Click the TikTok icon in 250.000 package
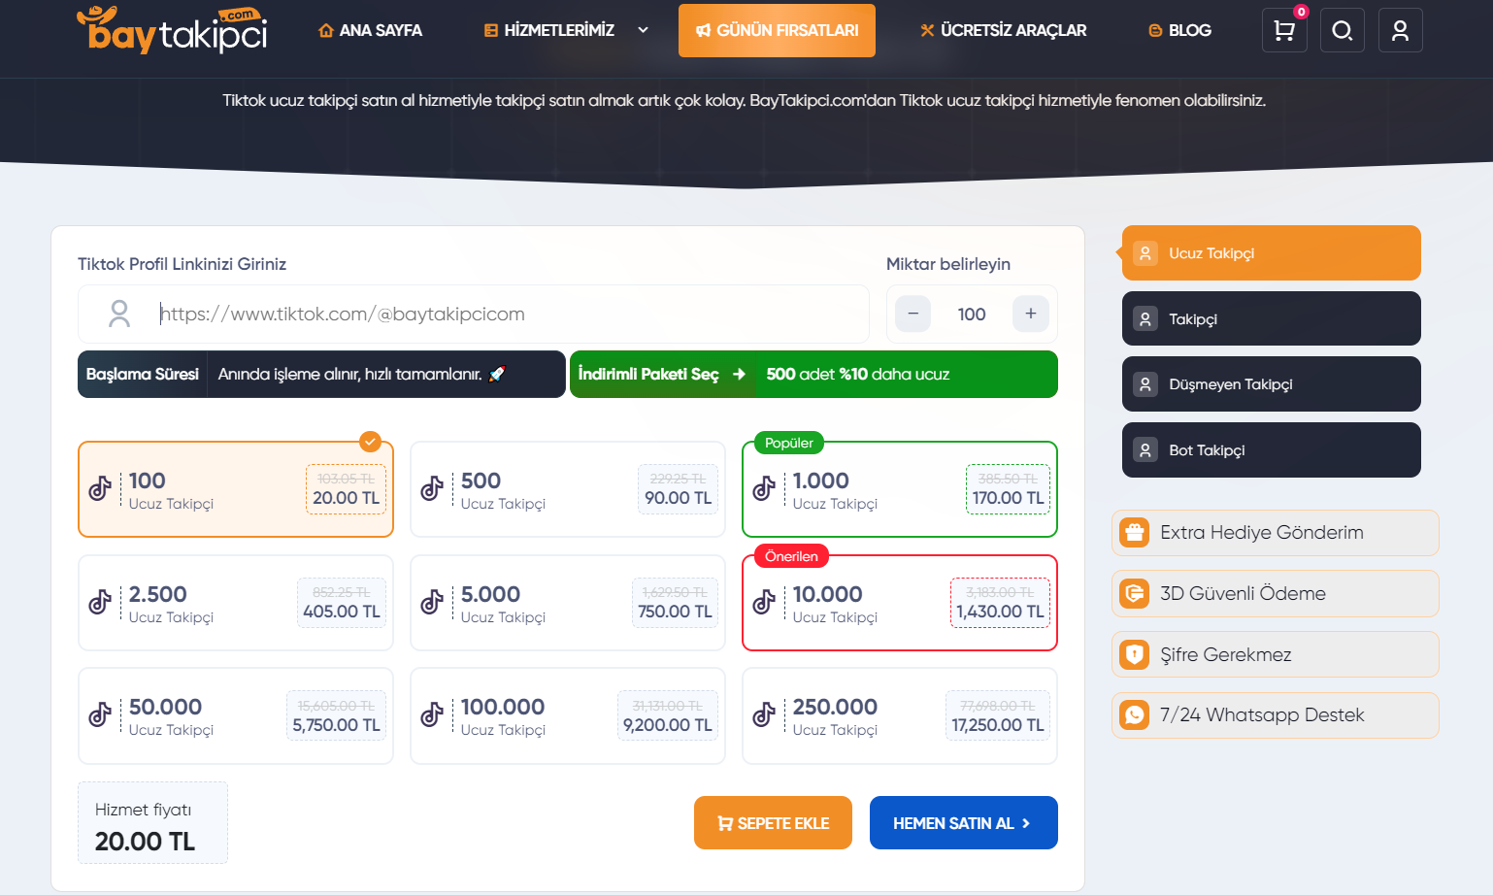The height and width of the screenshot is (895, 1493). [764, 715]
